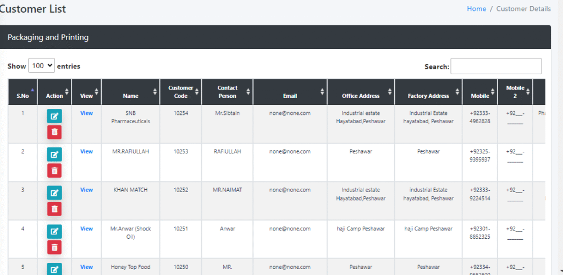
Task: Click the Customer Details breadcrumb text
Action: 523,9
